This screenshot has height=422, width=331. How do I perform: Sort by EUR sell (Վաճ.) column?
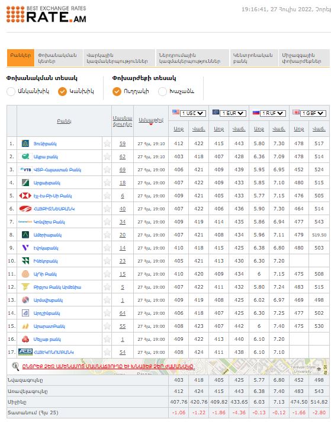(239, 129)
